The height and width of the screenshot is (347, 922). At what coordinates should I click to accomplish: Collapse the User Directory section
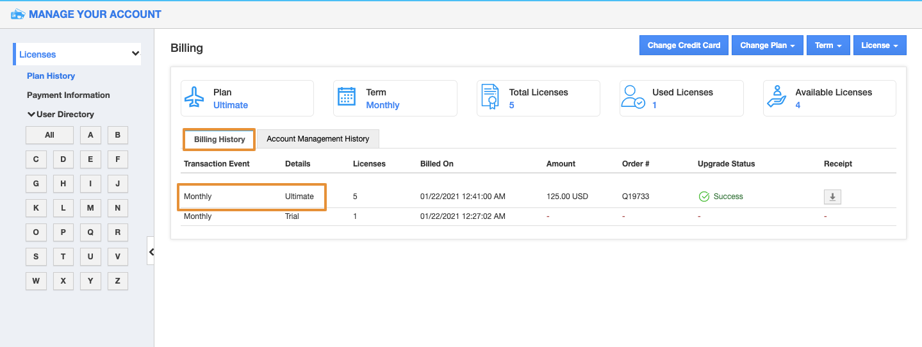click(61, 115)
